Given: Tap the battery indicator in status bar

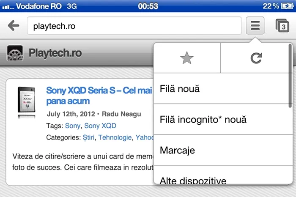Looking at the screenshot, I should 286,6.
